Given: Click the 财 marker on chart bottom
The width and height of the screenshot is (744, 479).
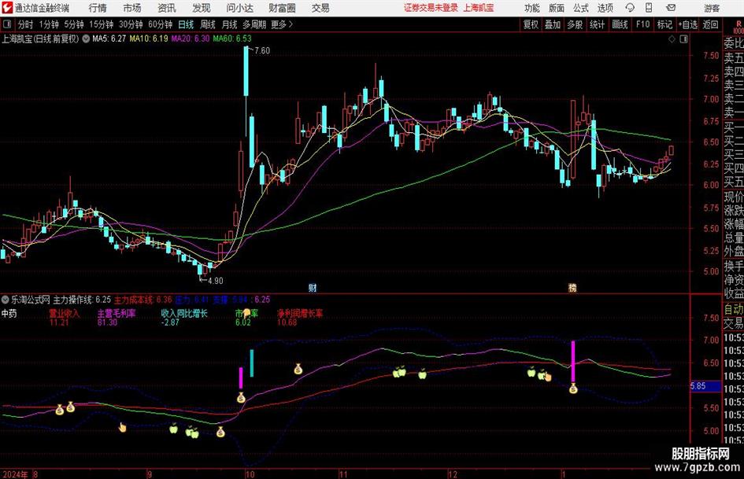Looking at the screenshot, I should 313,288.
